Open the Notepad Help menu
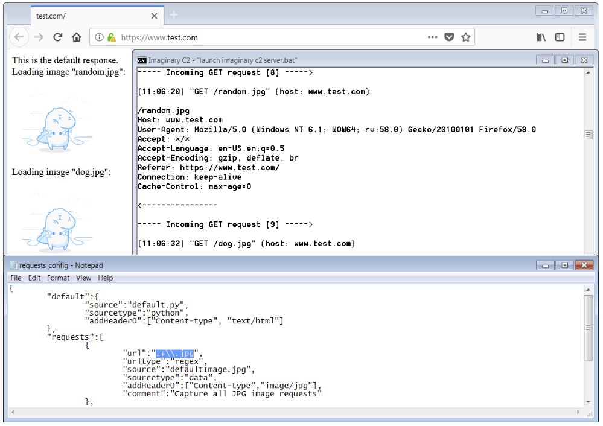The width and height of the screenshot is (603, 426). click(x=106, y=278)
